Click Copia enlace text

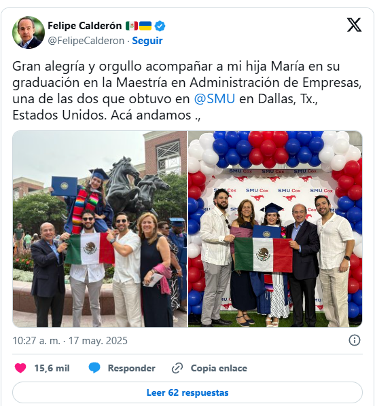coord(219,368)
